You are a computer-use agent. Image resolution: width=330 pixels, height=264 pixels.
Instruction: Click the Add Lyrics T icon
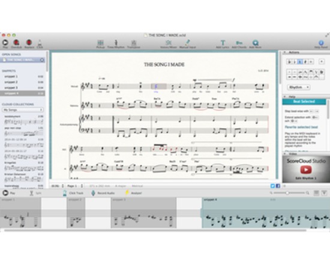coord(223,43)
